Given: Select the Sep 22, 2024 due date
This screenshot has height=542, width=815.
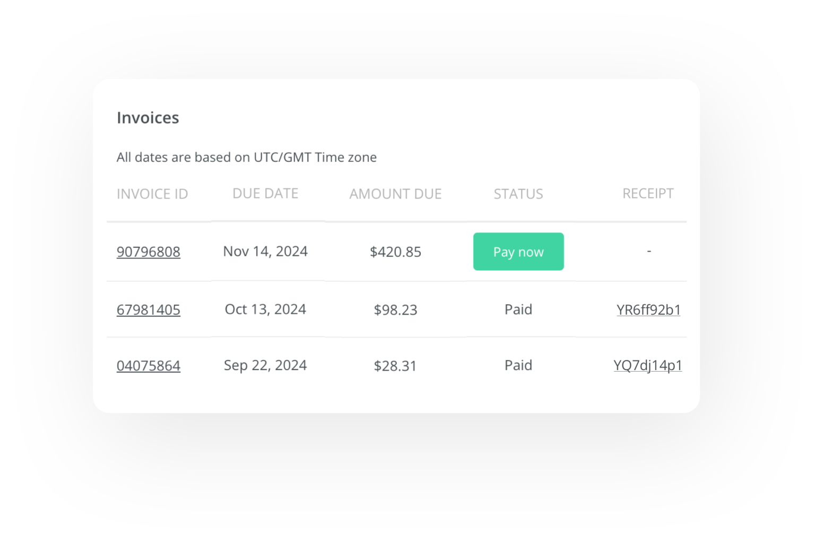Looking at the screenshot, I should (x=265, y=365).
